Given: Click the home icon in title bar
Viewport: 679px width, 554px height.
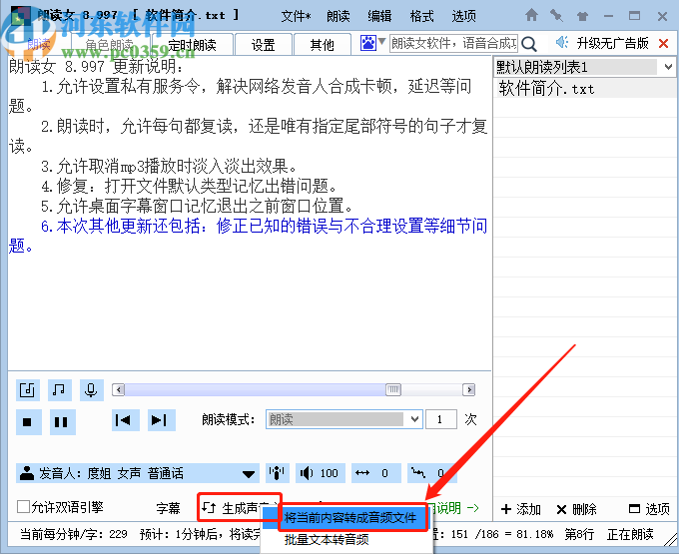Looking at the screenshot, I should pyautogui.click(x=531, y=16).
